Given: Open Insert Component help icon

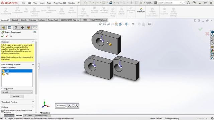Looking at the screenshot, I should click(x=35, y=32).
